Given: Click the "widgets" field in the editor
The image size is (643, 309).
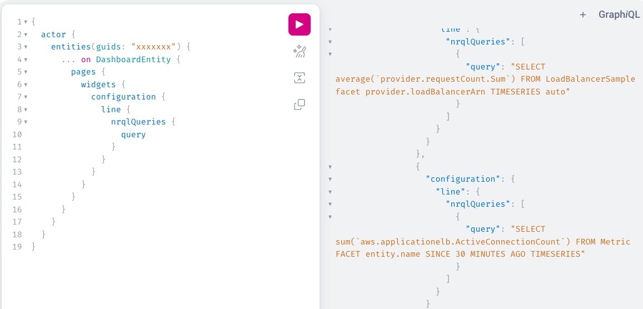Looking at the screenshot, I should pyautogui.click(x=98, y=84).
